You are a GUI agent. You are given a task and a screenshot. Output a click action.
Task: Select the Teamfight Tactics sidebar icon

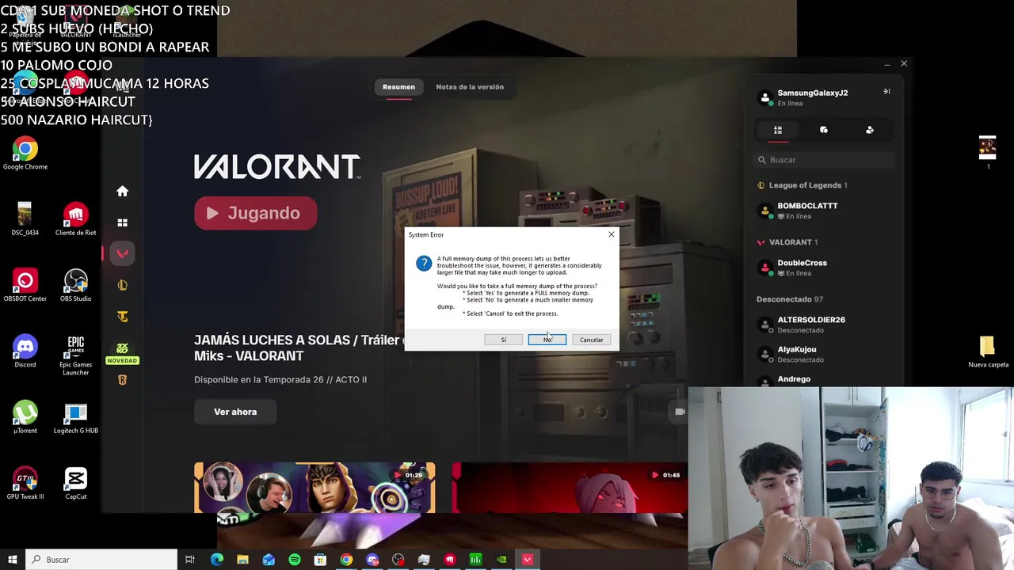coord(122,317)
